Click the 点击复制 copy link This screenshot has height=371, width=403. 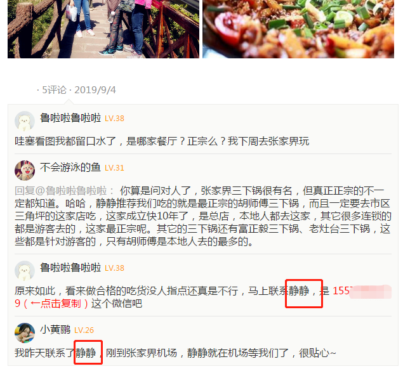[x=61, y=304]
